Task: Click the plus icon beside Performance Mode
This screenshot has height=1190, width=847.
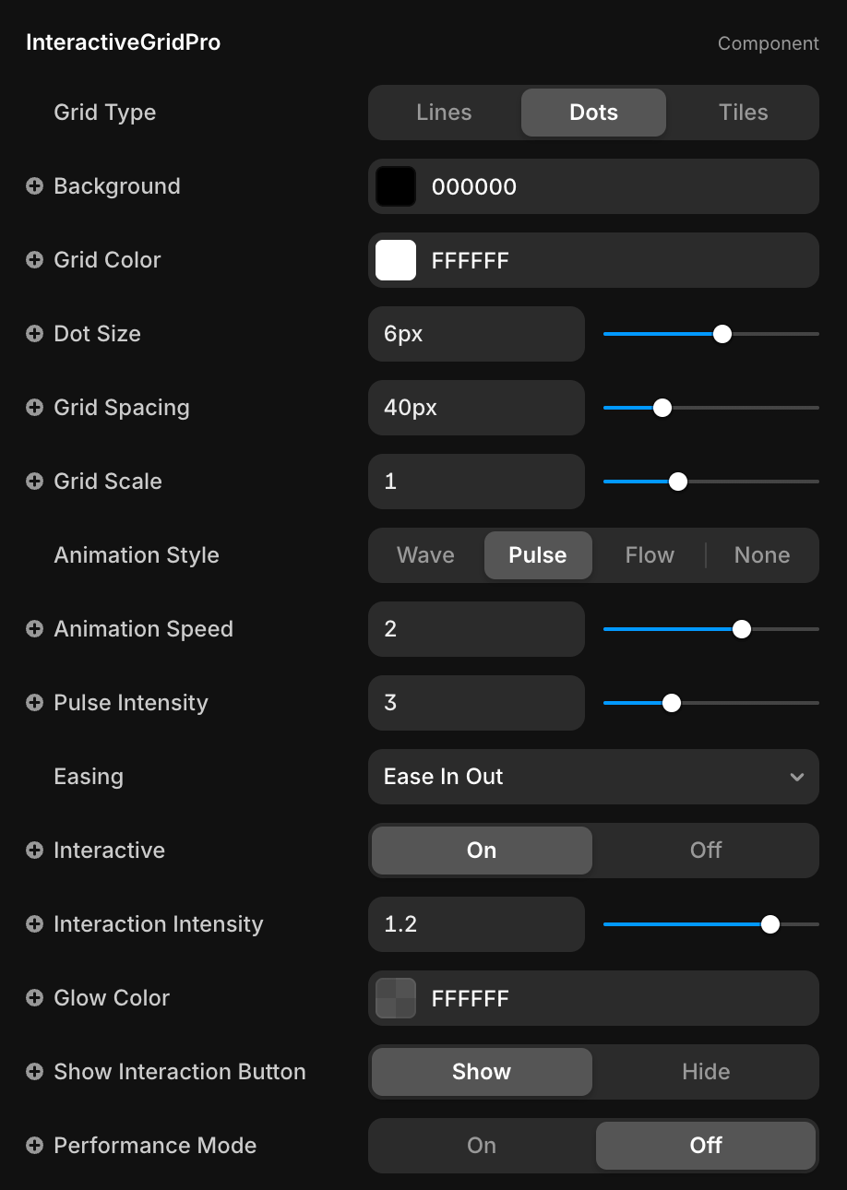Action: click(34, 1146)
